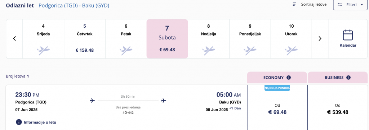Click the departing plane icon near Podgorica
The height and width of the screenshot is (130, 369).
click(92, 101)
